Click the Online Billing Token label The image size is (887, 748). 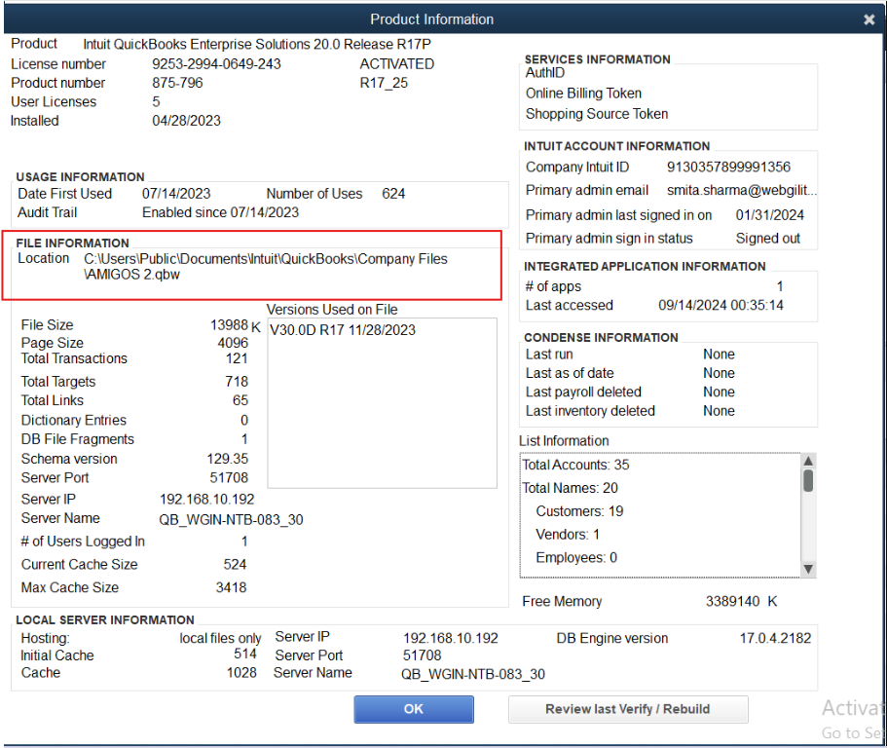pyautogui.click(x=583, y=93)
